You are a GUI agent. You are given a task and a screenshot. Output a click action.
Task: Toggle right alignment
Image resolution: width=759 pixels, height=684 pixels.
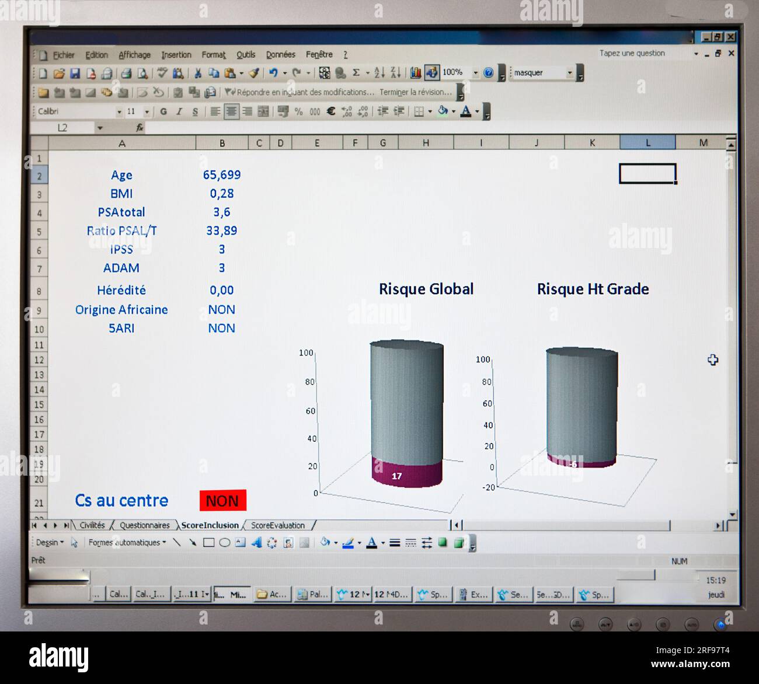(x=247, y=111)
